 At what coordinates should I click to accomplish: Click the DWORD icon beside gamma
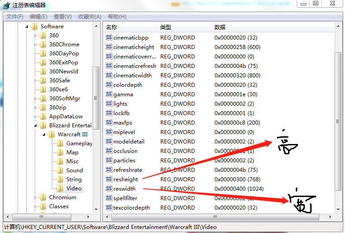coord(109,94)
